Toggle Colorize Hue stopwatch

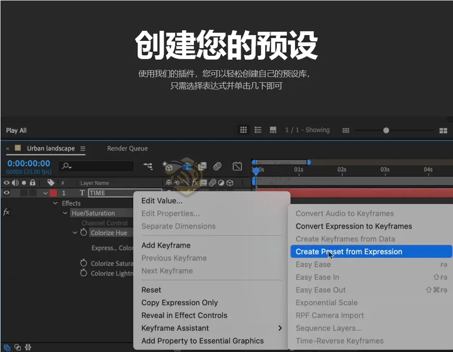tap(83, 232)
